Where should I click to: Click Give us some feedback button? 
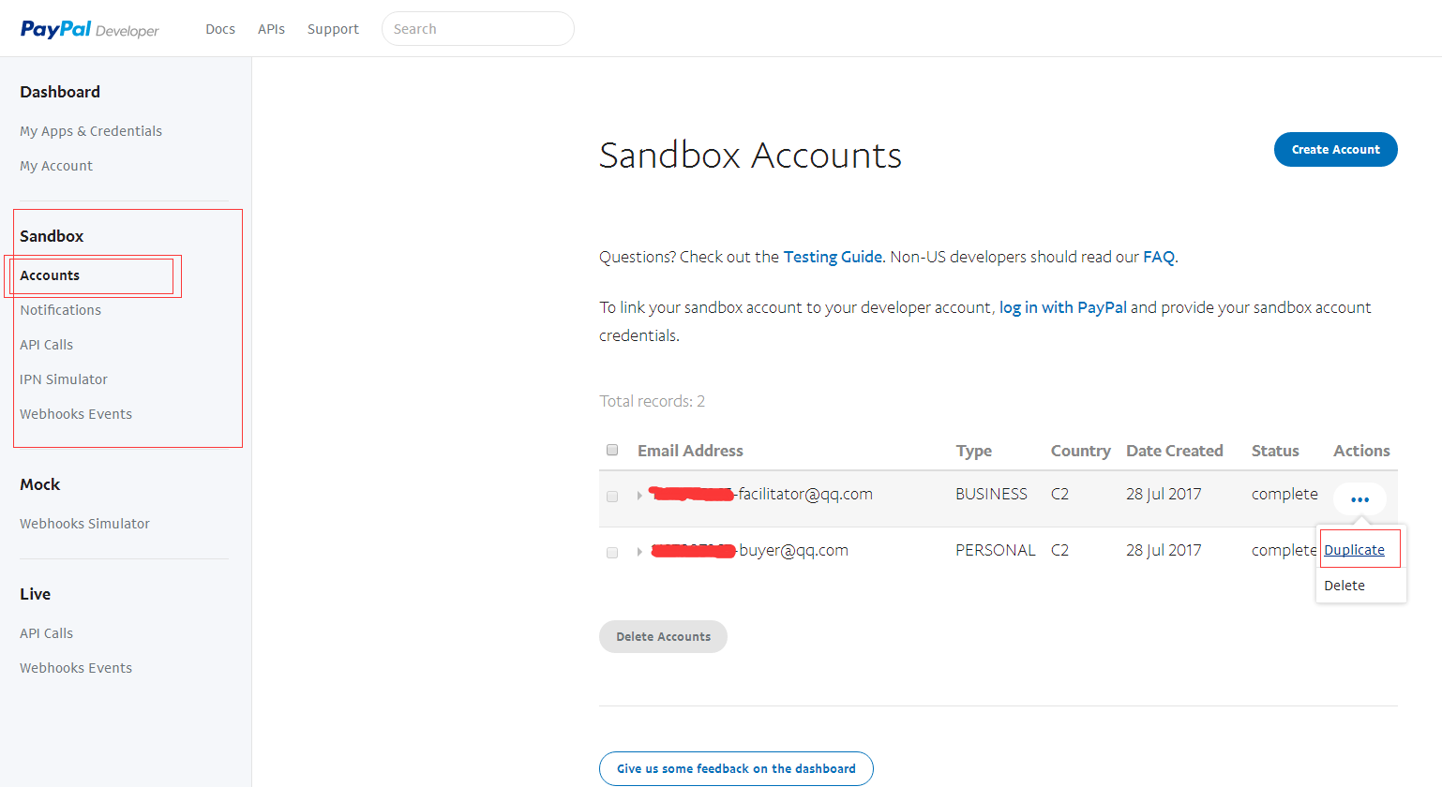pyautogui.click(x=736, y=768)
